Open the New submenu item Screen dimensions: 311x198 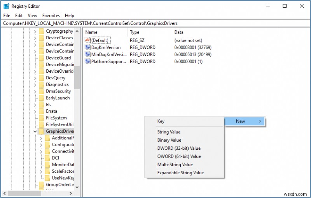click(x=245, y=121)
